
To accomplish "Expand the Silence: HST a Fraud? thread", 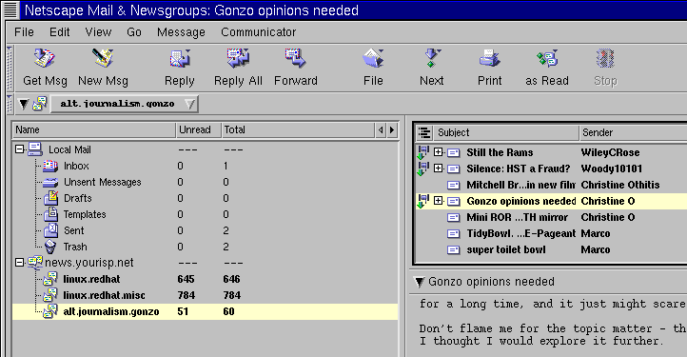I will click(x=438, y=168).
